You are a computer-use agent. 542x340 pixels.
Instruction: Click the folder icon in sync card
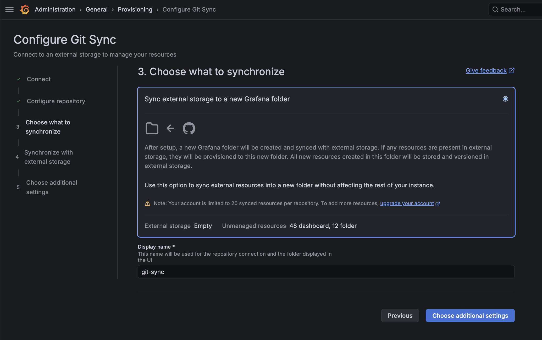point(152,128)
